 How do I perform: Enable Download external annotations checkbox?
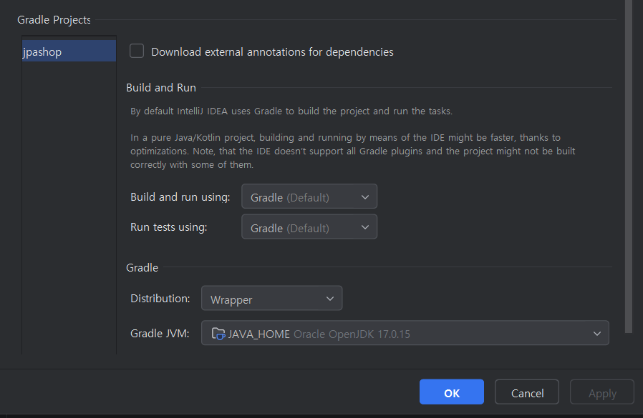tap(137, 51)
